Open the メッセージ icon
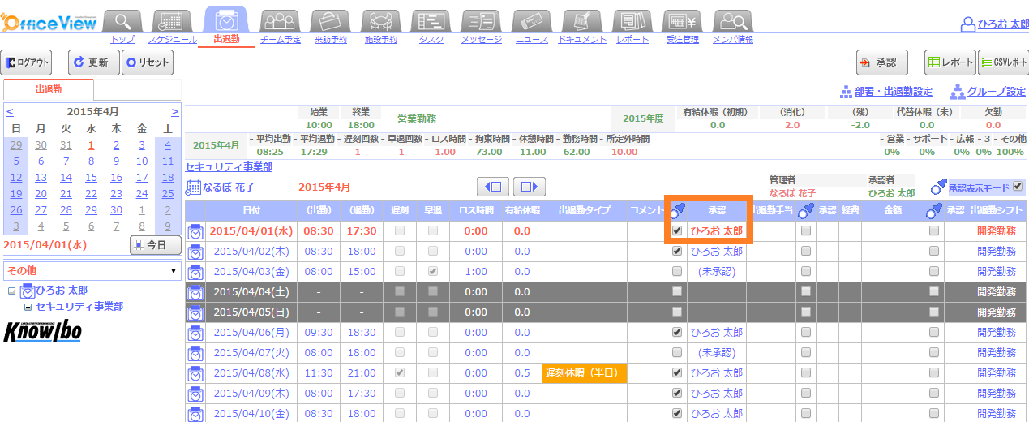 tap(481, 20)
